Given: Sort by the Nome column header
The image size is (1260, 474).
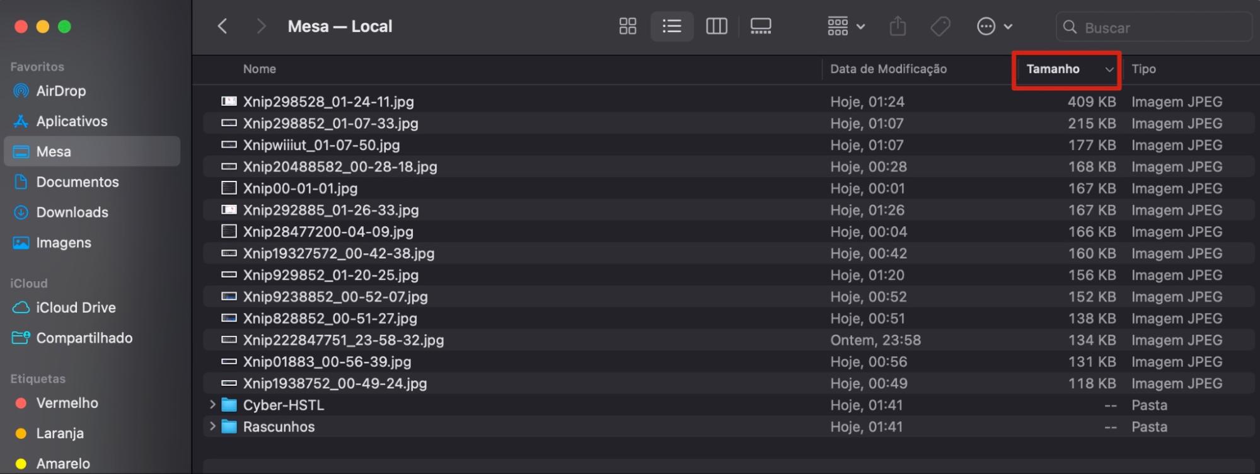Looking at the screenshot, I should [x=260, y=69].
